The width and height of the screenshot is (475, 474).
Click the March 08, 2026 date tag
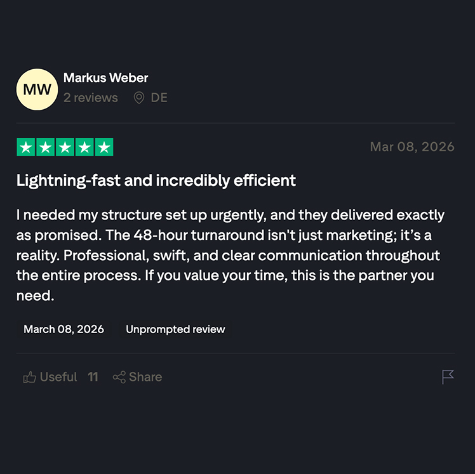coord(64,329)
